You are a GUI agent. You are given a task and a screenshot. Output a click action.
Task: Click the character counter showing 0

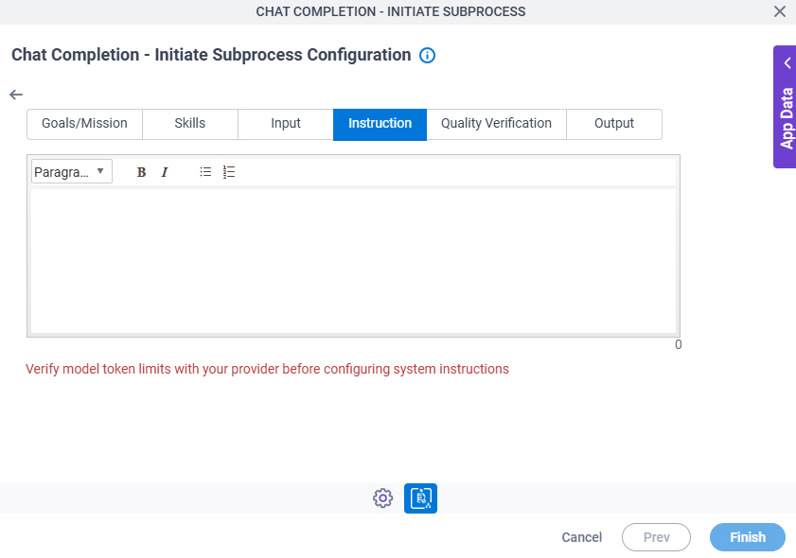tap(679, 345)
